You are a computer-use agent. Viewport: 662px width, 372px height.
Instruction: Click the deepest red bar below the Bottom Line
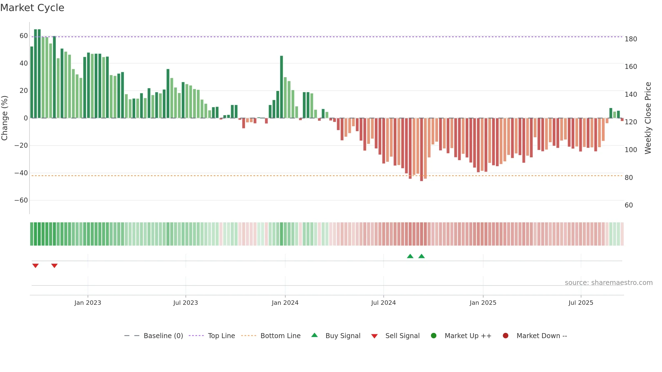[x=421, y=150]
